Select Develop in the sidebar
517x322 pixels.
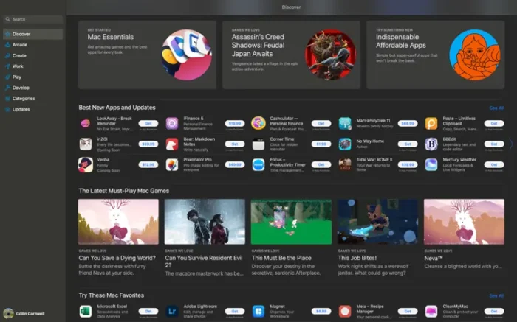(x=32, y=88)
